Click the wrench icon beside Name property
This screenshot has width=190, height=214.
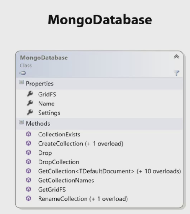(30, 103)
